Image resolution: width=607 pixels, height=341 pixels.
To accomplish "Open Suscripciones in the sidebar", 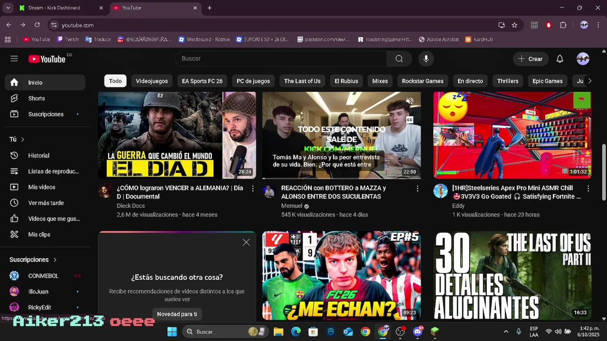I will click(x=45, y=114).
